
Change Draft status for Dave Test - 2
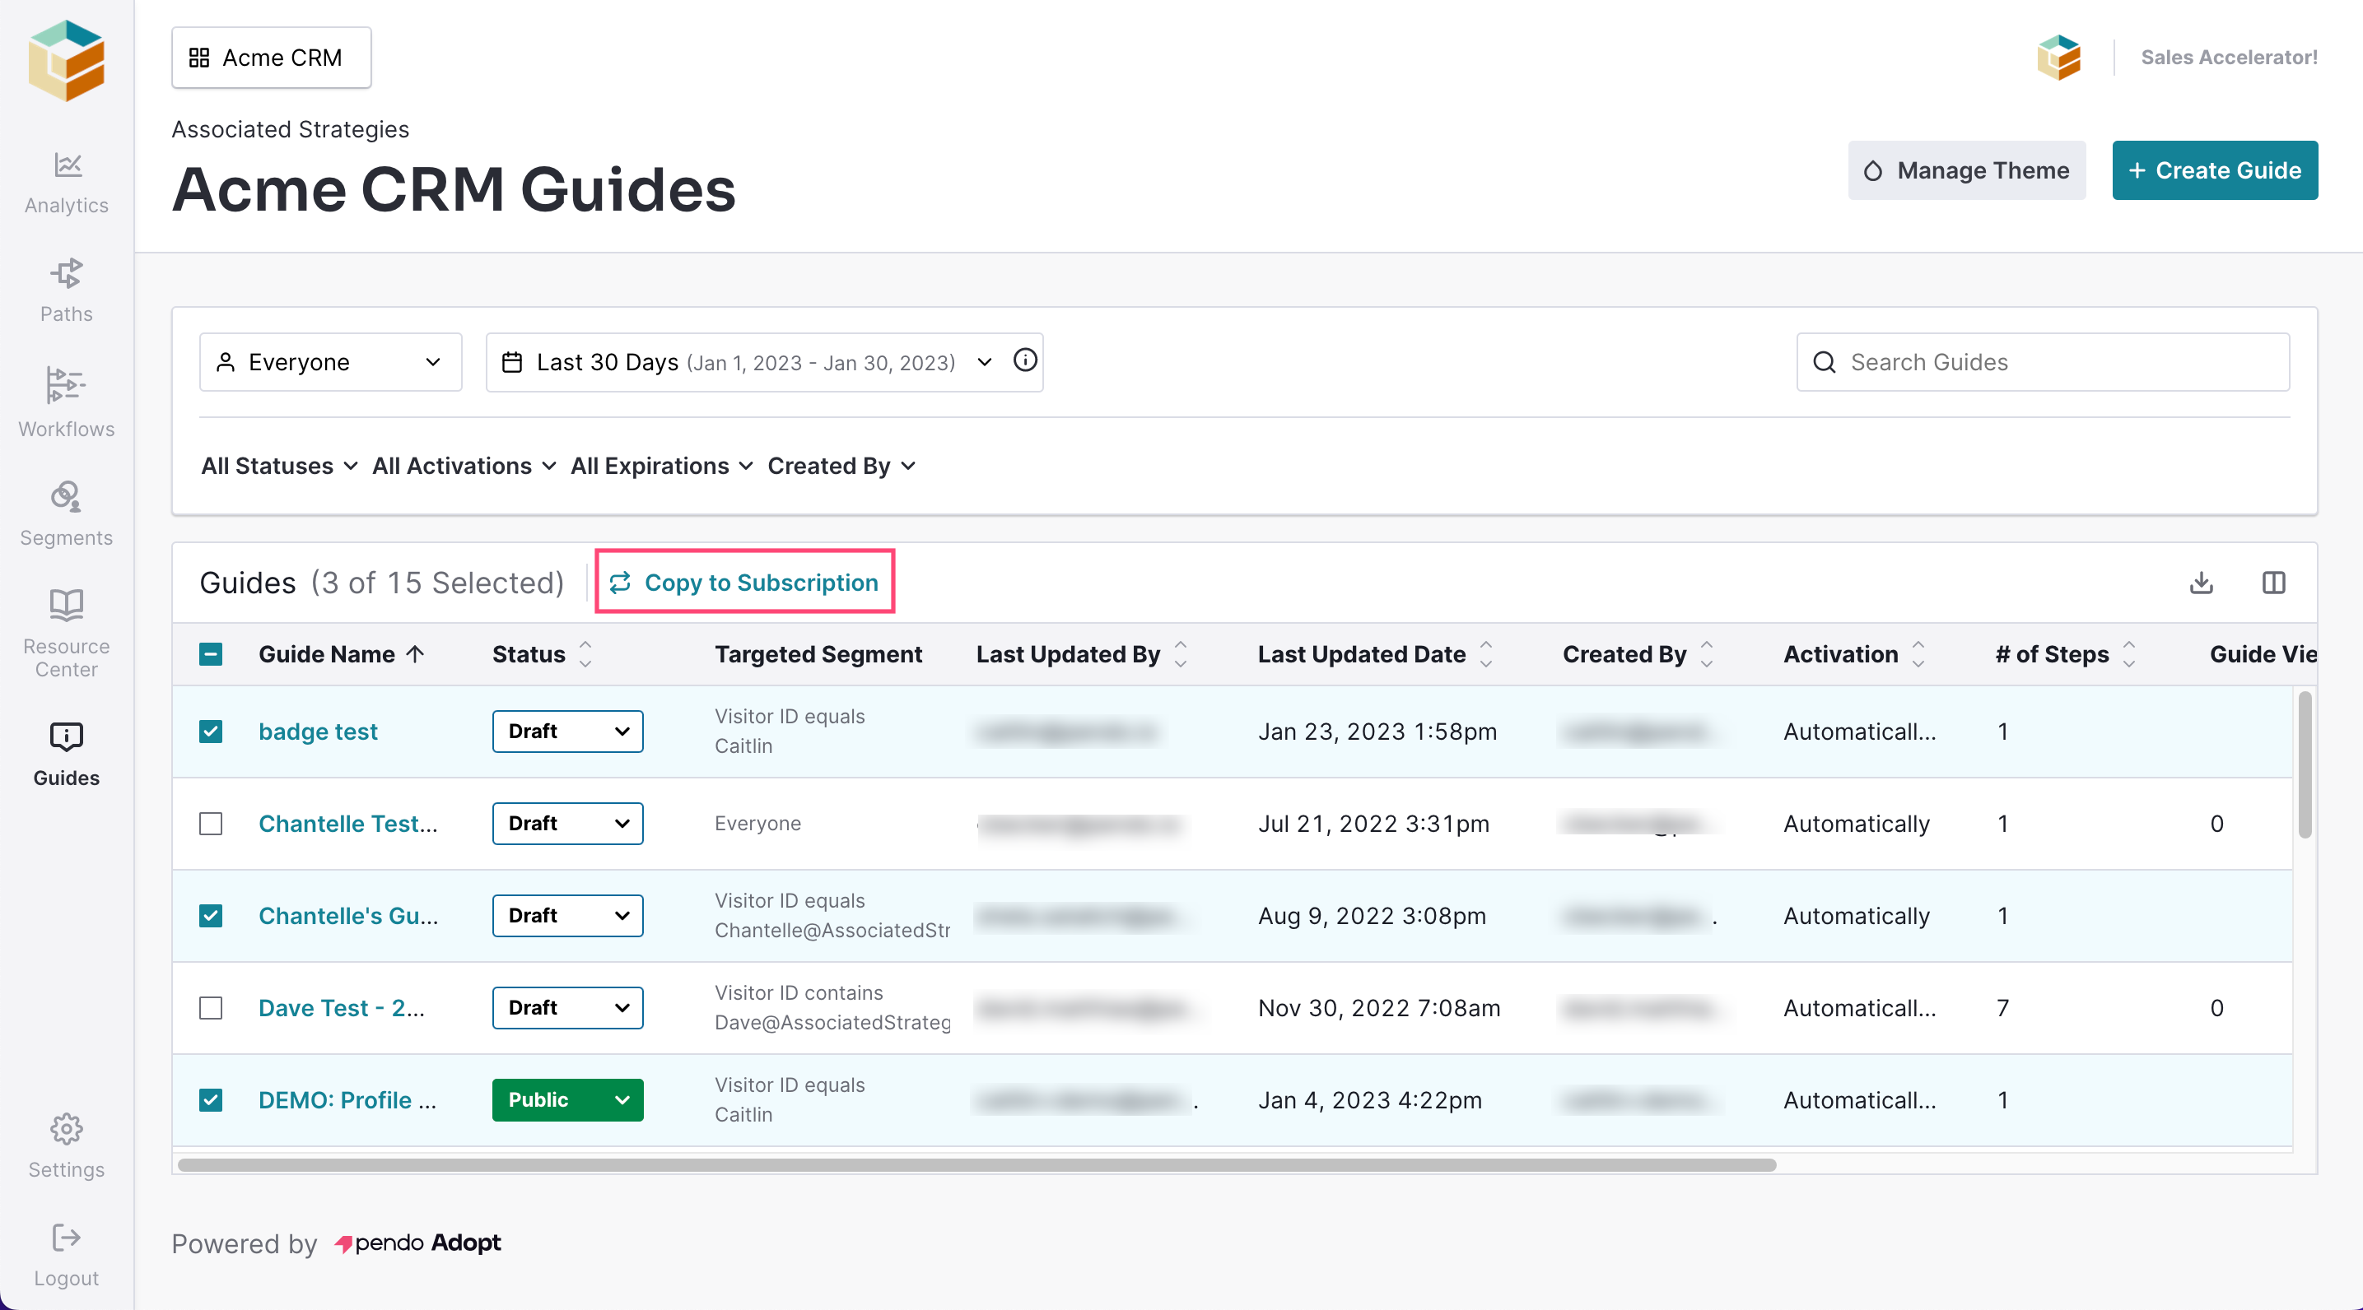tap(568, 1007)
